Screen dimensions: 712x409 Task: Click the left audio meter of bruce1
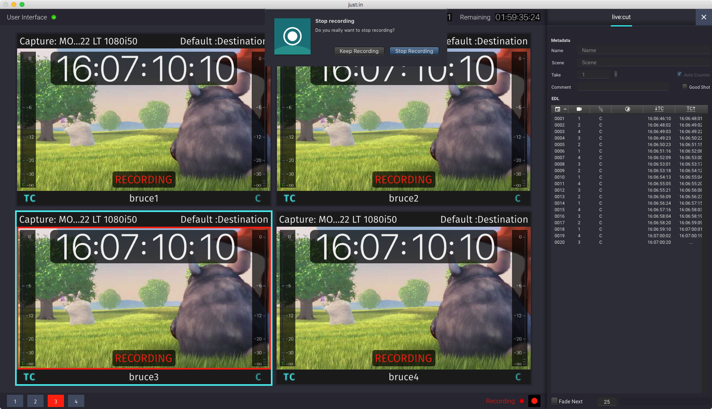(29, 120)
